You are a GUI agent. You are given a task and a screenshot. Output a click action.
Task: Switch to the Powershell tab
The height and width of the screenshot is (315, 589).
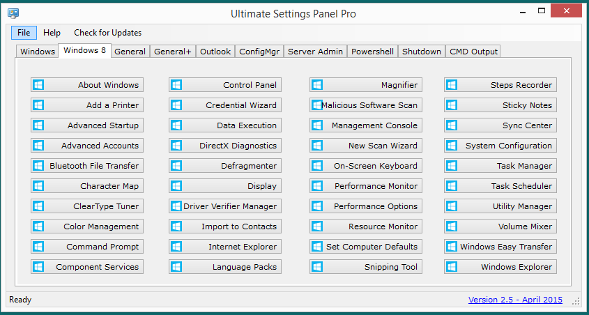373,52
